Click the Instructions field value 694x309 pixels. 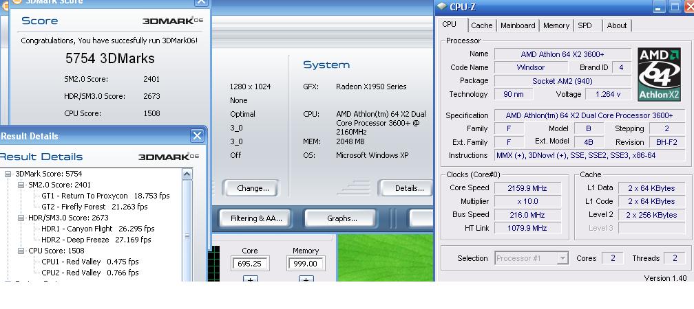(x=589, y=155)
